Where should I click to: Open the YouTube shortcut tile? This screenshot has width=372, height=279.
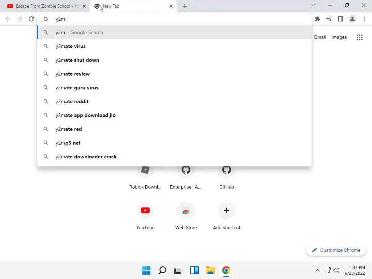145,216
